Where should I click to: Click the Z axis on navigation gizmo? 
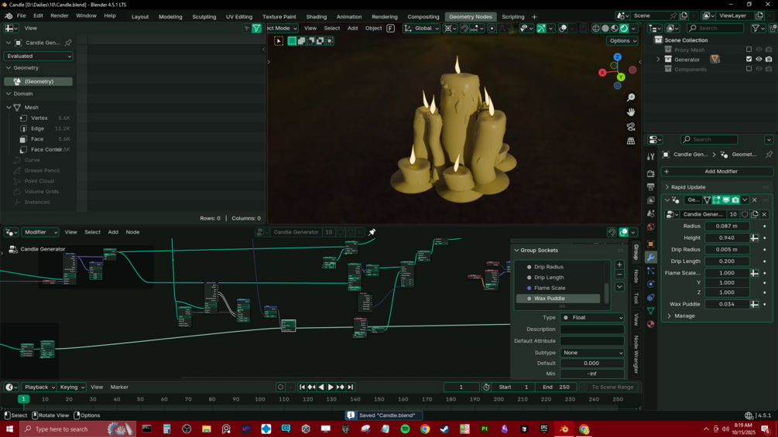pos(617,57)
